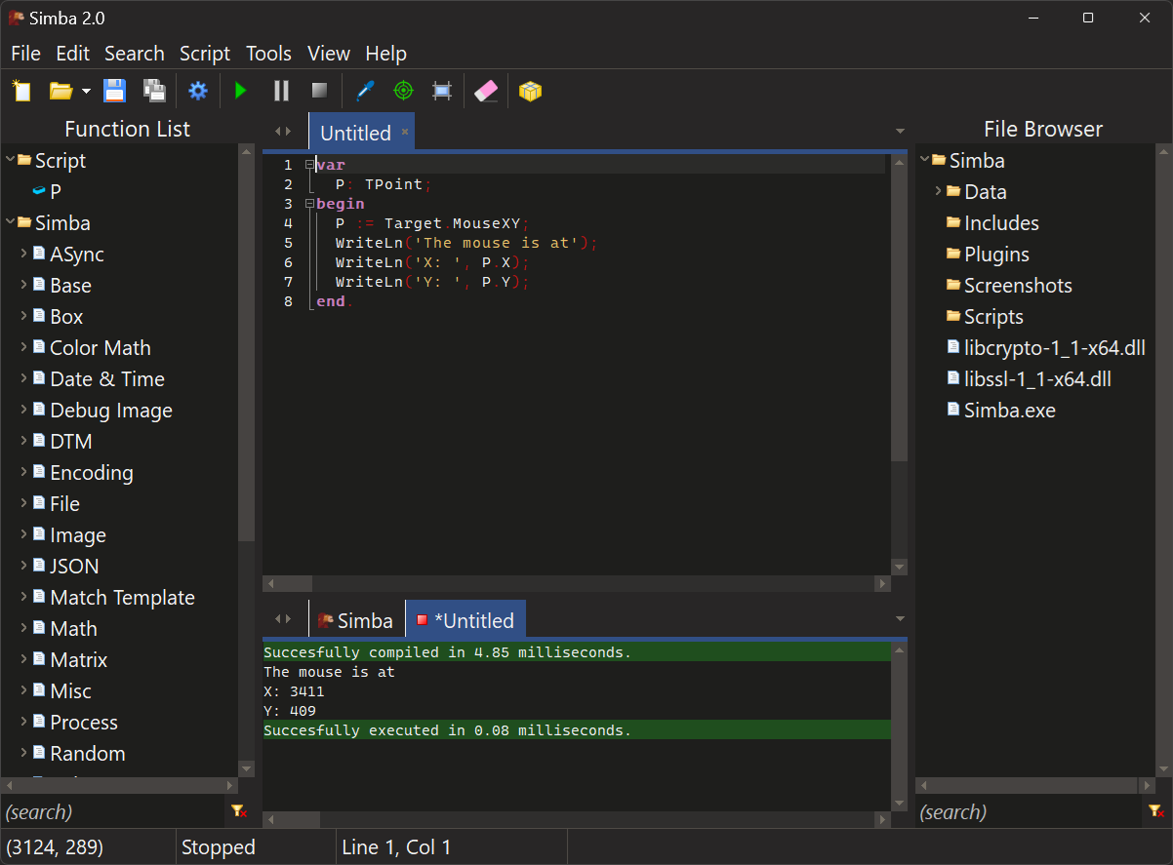Run the script with green play button

tap(241, 91)
